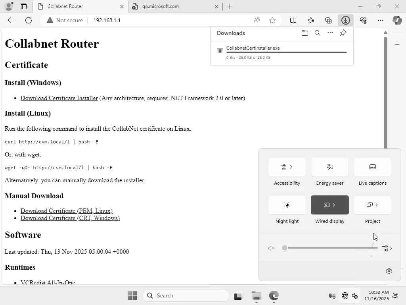This screenshot has width=406, height=305.
Task: Open sound output selector next to volume
Action: click(387, 248)
